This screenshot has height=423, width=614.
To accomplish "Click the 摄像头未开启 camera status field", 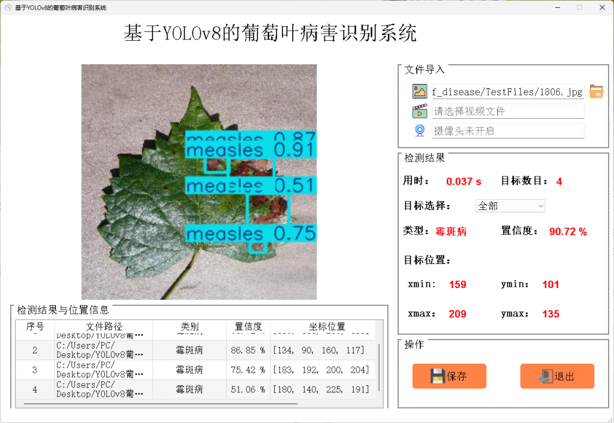I will click(x=508, y=130).
